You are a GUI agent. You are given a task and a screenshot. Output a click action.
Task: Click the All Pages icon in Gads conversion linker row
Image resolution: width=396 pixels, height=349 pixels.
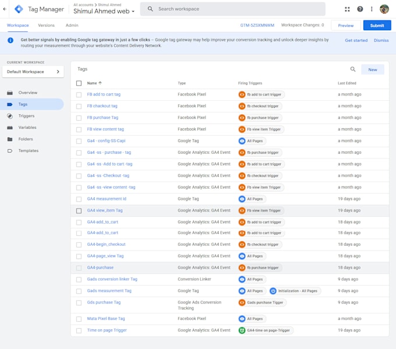(x=242, y=279)
